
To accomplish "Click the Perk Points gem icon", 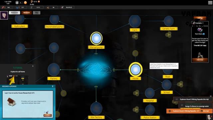I will click(x=200, y=30).
